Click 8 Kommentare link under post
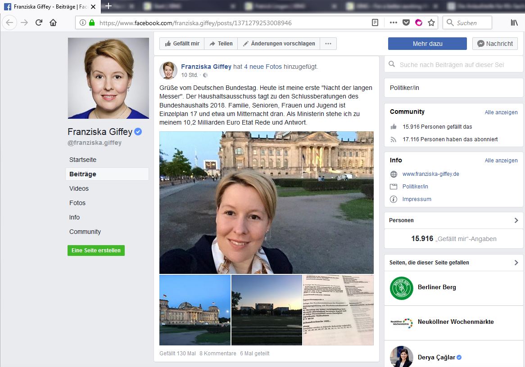Image resolution: width=525 pixels, height=367 pixels. pyautogui.click(x=217, y=354)
